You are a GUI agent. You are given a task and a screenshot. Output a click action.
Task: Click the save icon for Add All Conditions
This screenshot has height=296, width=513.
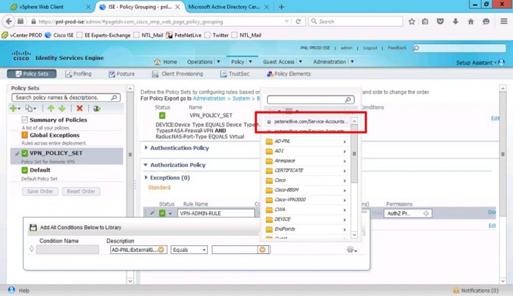(33, 227)
